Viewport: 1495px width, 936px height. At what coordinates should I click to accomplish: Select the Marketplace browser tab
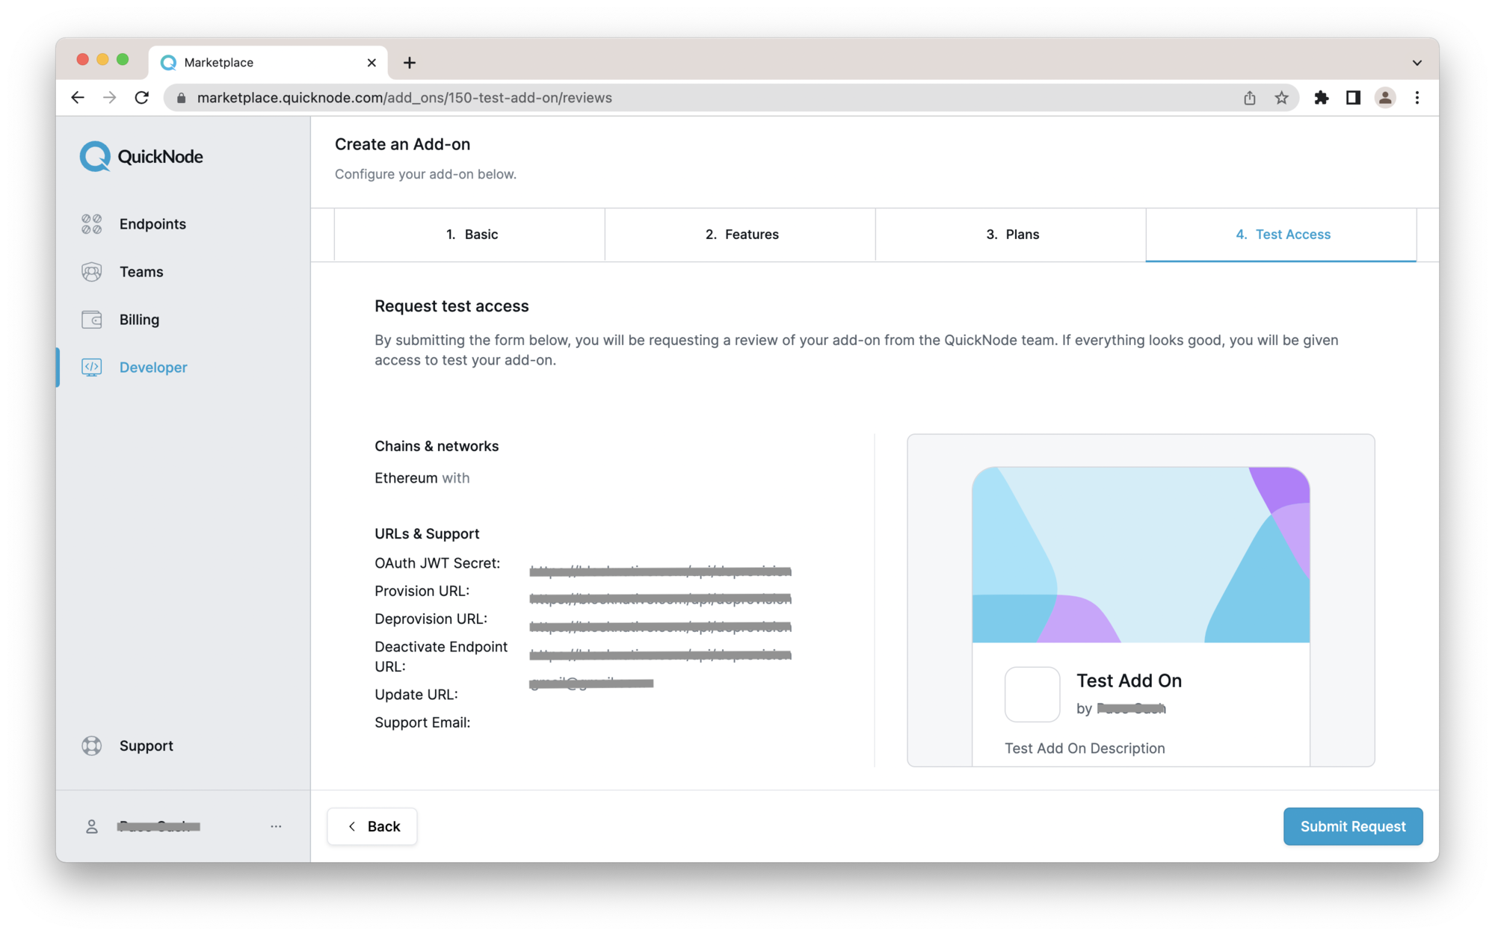(268, 63)
